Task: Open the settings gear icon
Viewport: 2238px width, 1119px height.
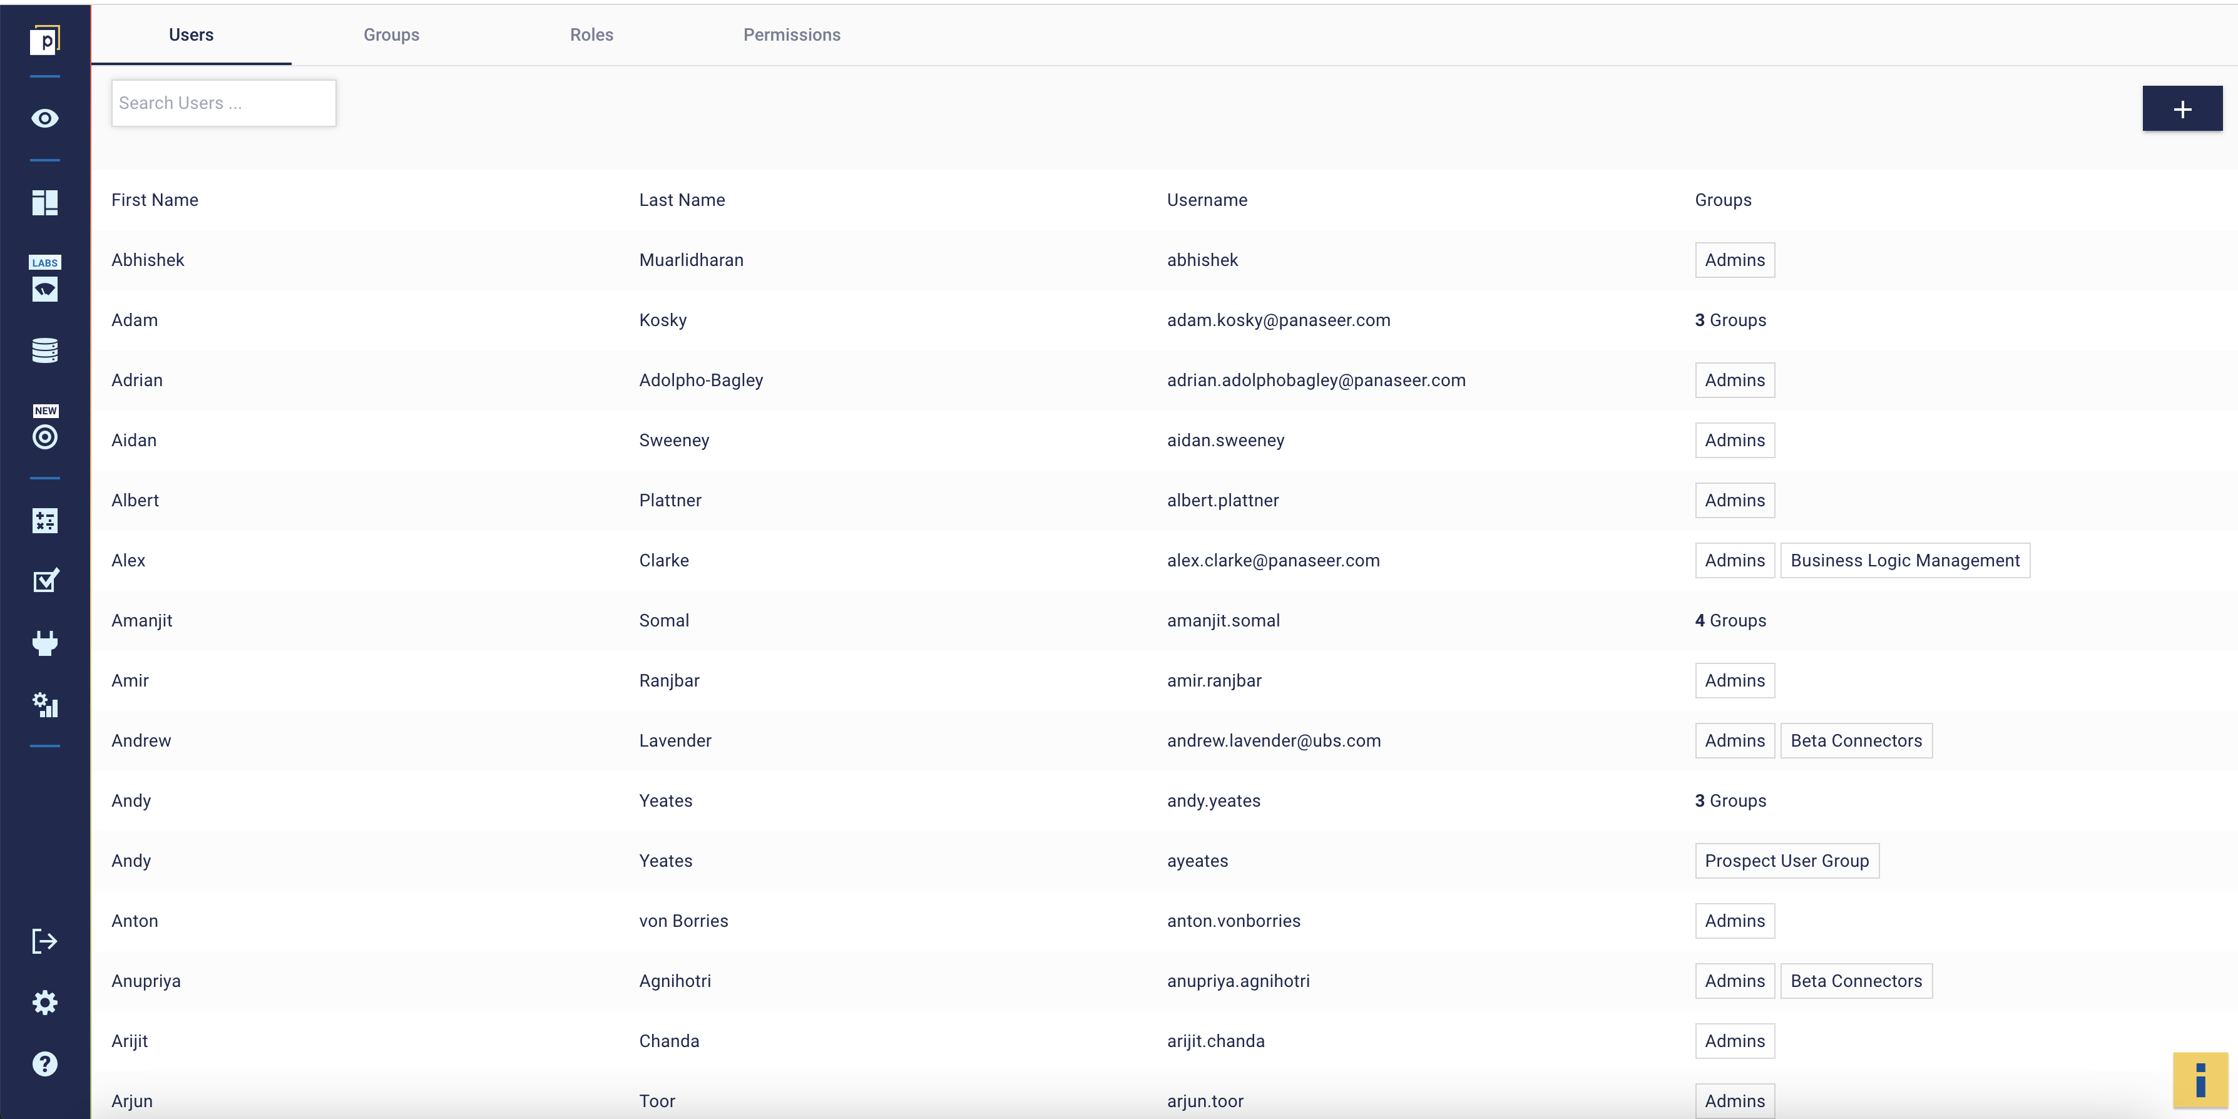Action: coord(45,1003)
